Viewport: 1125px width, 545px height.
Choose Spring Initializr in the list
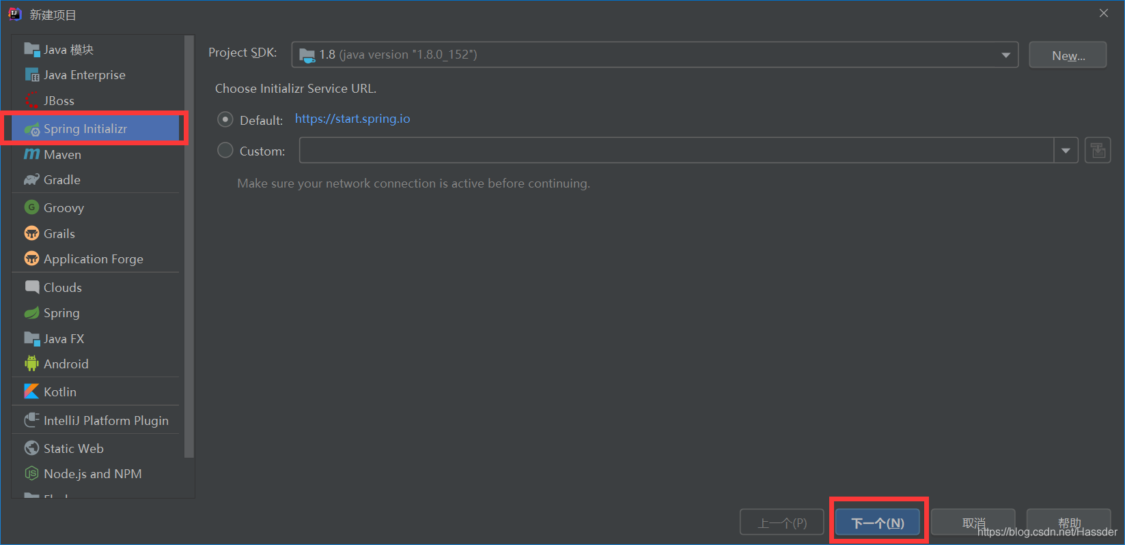(96, 129)
